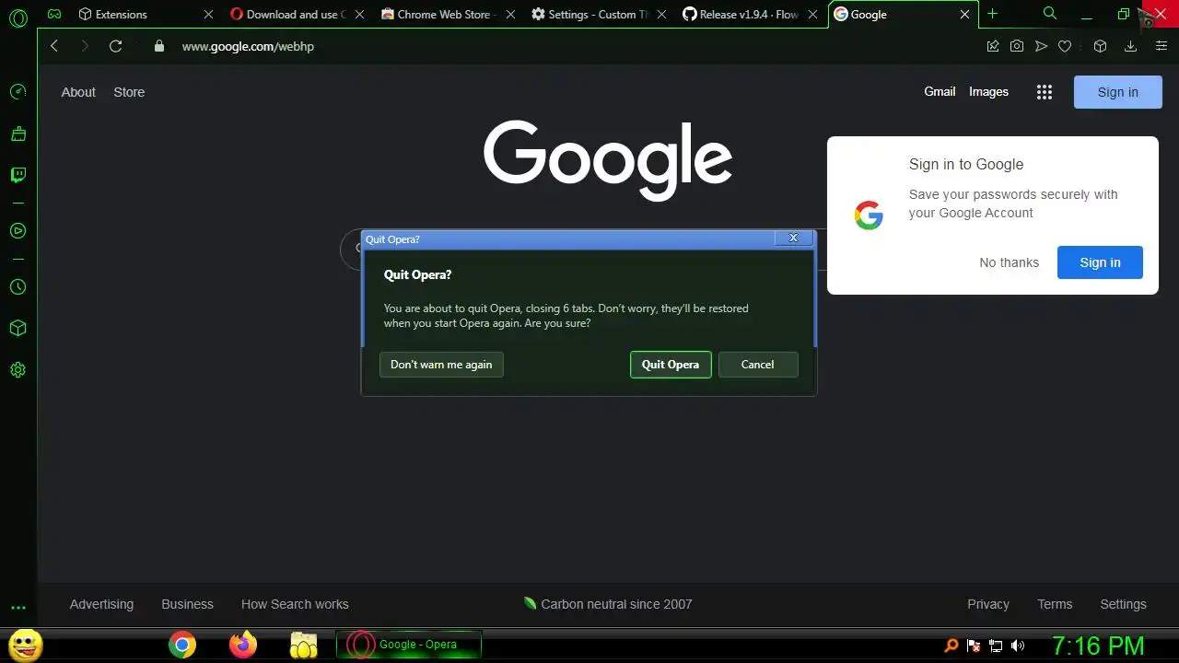Switch to Settings - Custom Themes tab
The width and height of the screenshot is (1179, 663).
click(x=597, y=15)
